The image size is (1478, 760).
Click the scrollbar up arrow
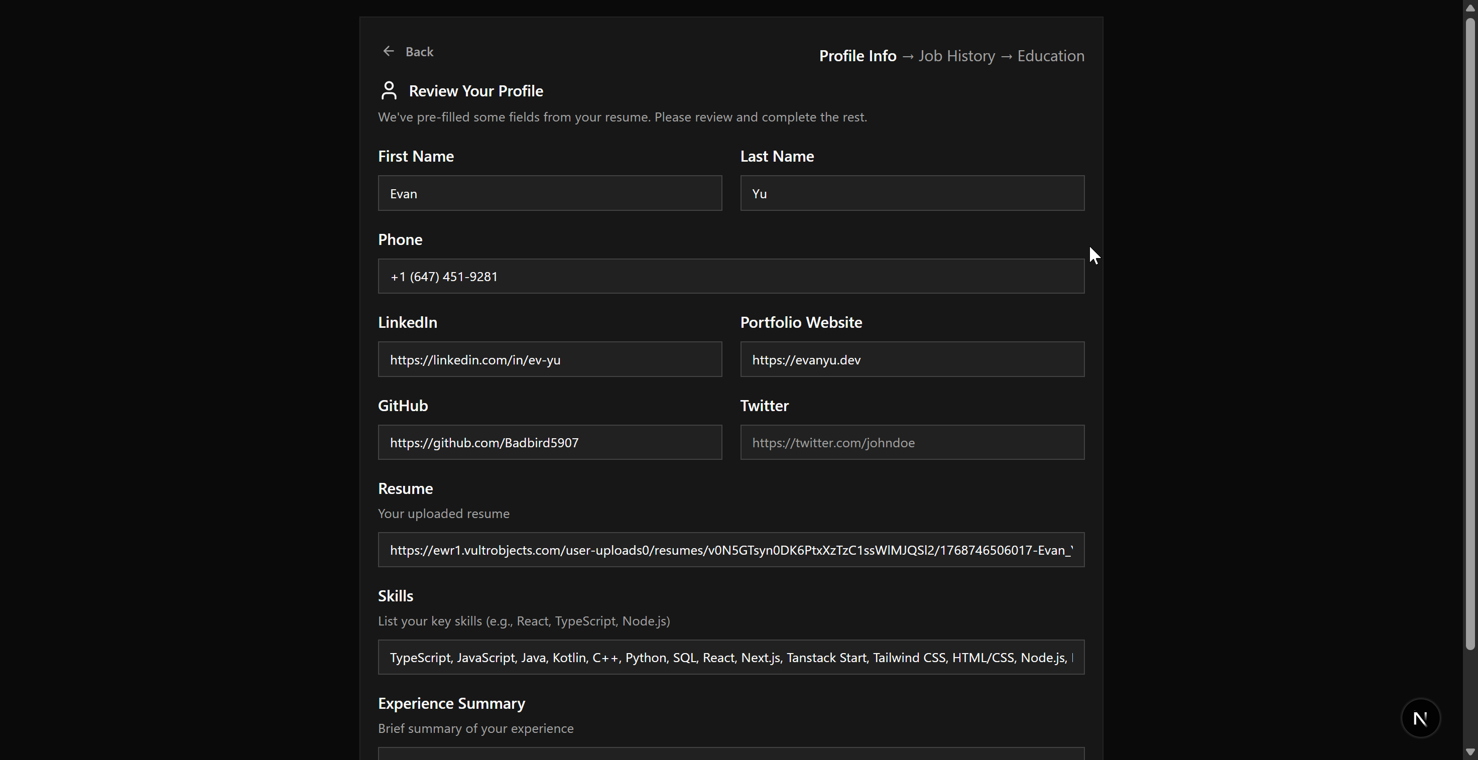click(x=1469, y=8)
